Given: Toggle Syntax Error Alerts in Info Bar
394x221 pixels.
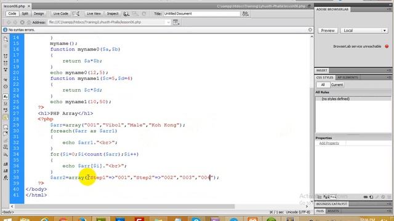Looking at the screenshot, I should [x=6, y=117].
